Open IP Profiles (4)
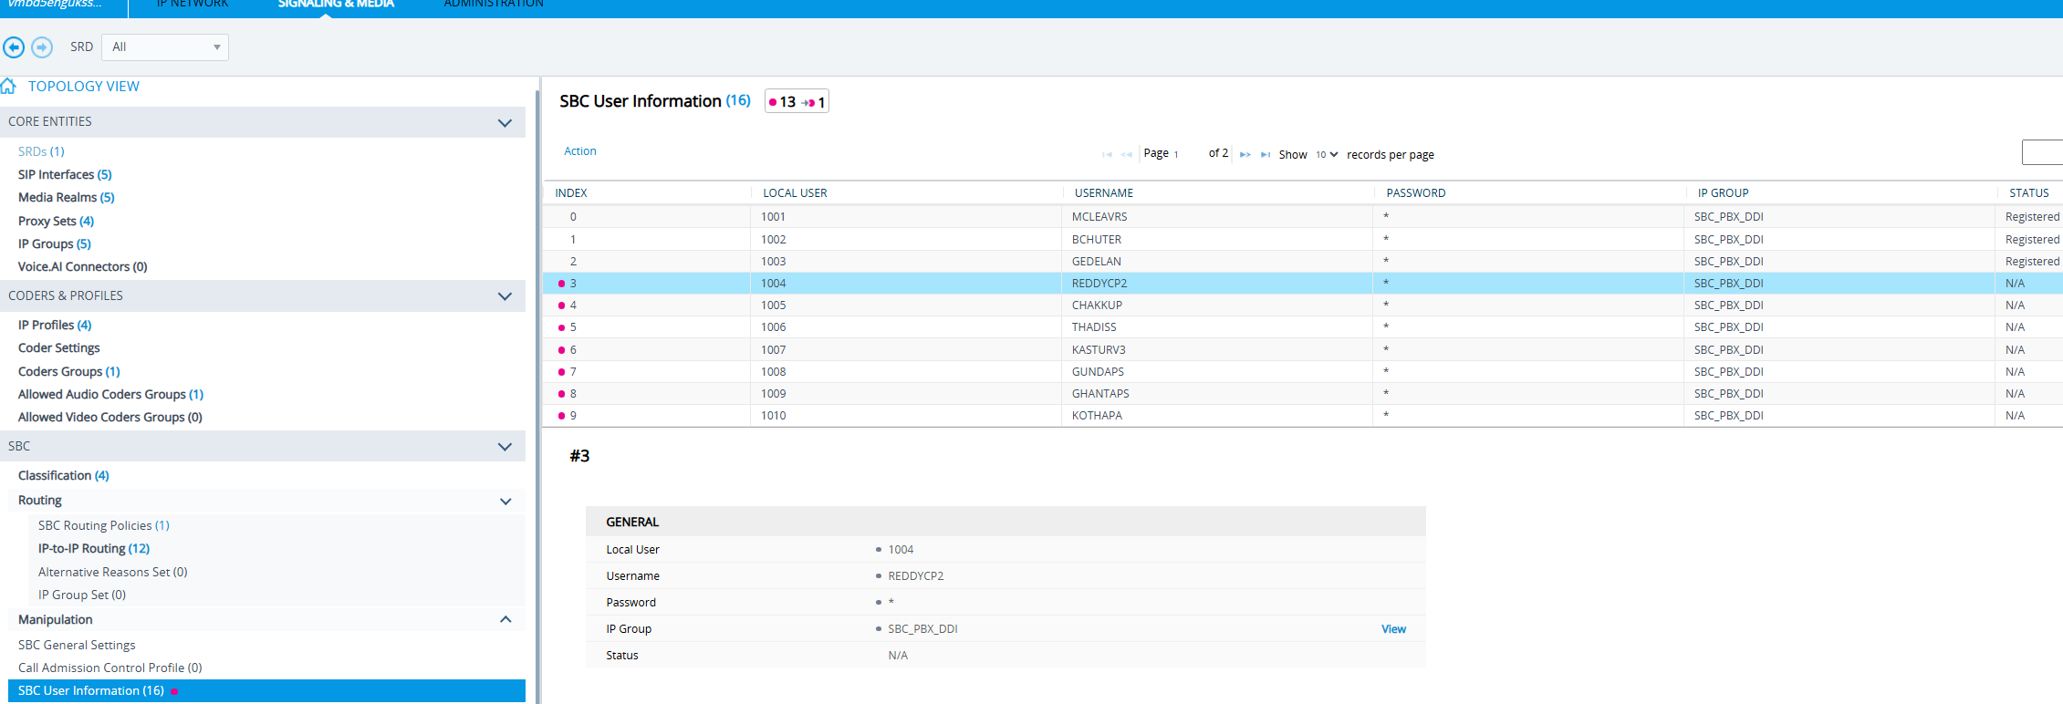 point(55,325)
